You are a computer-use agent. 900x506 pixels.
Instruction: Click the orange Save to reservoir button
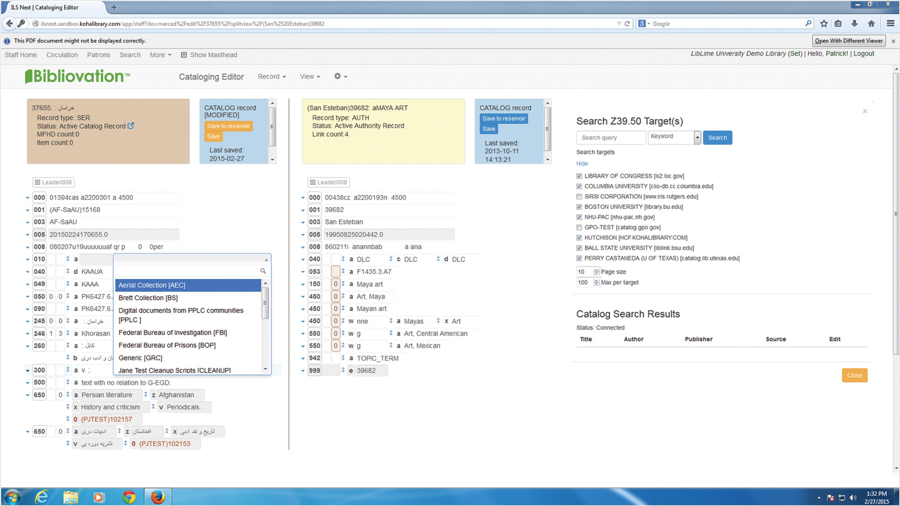pos(228,126)
